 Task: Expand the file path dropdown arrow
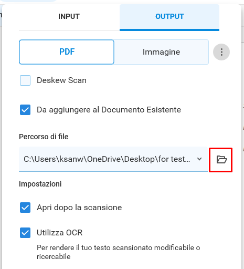(x=199, y=159)
